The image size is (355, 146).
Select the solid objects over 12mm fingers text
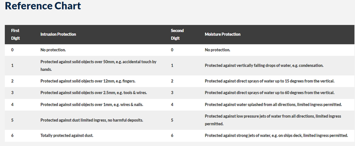pos(88,81)
